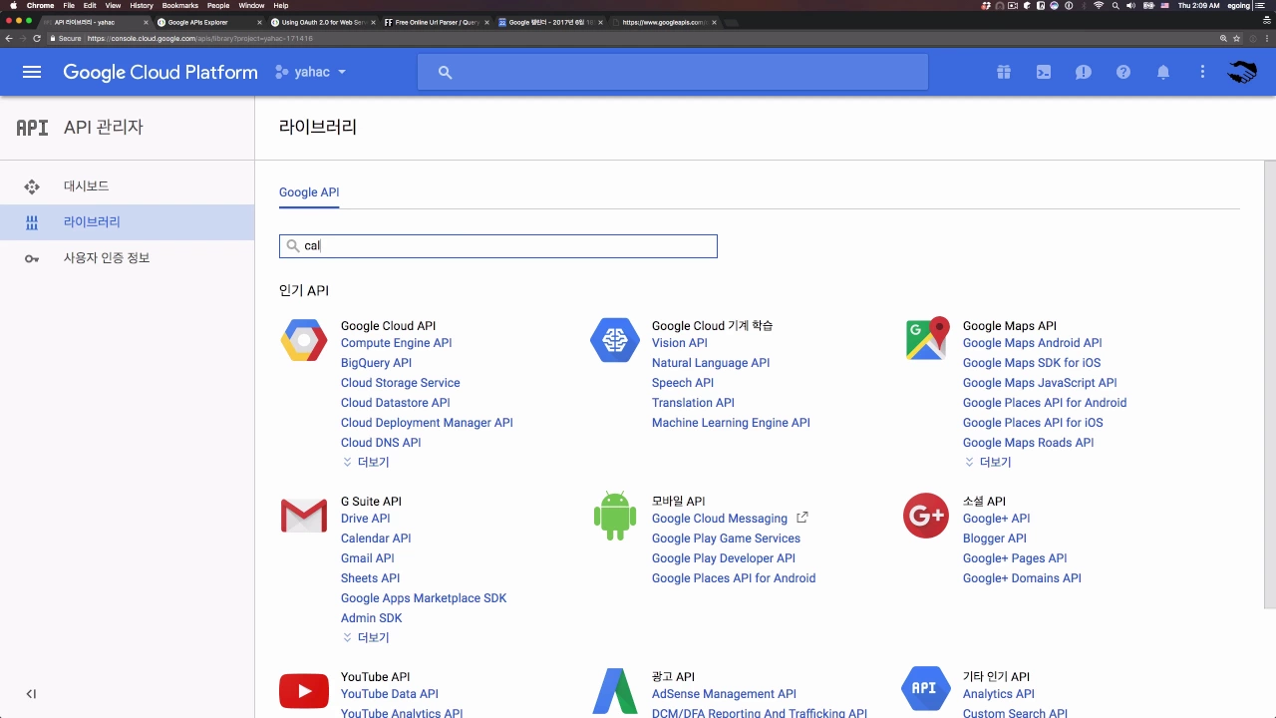Click the blue API hexagon icon

click(x=925, y=688)
